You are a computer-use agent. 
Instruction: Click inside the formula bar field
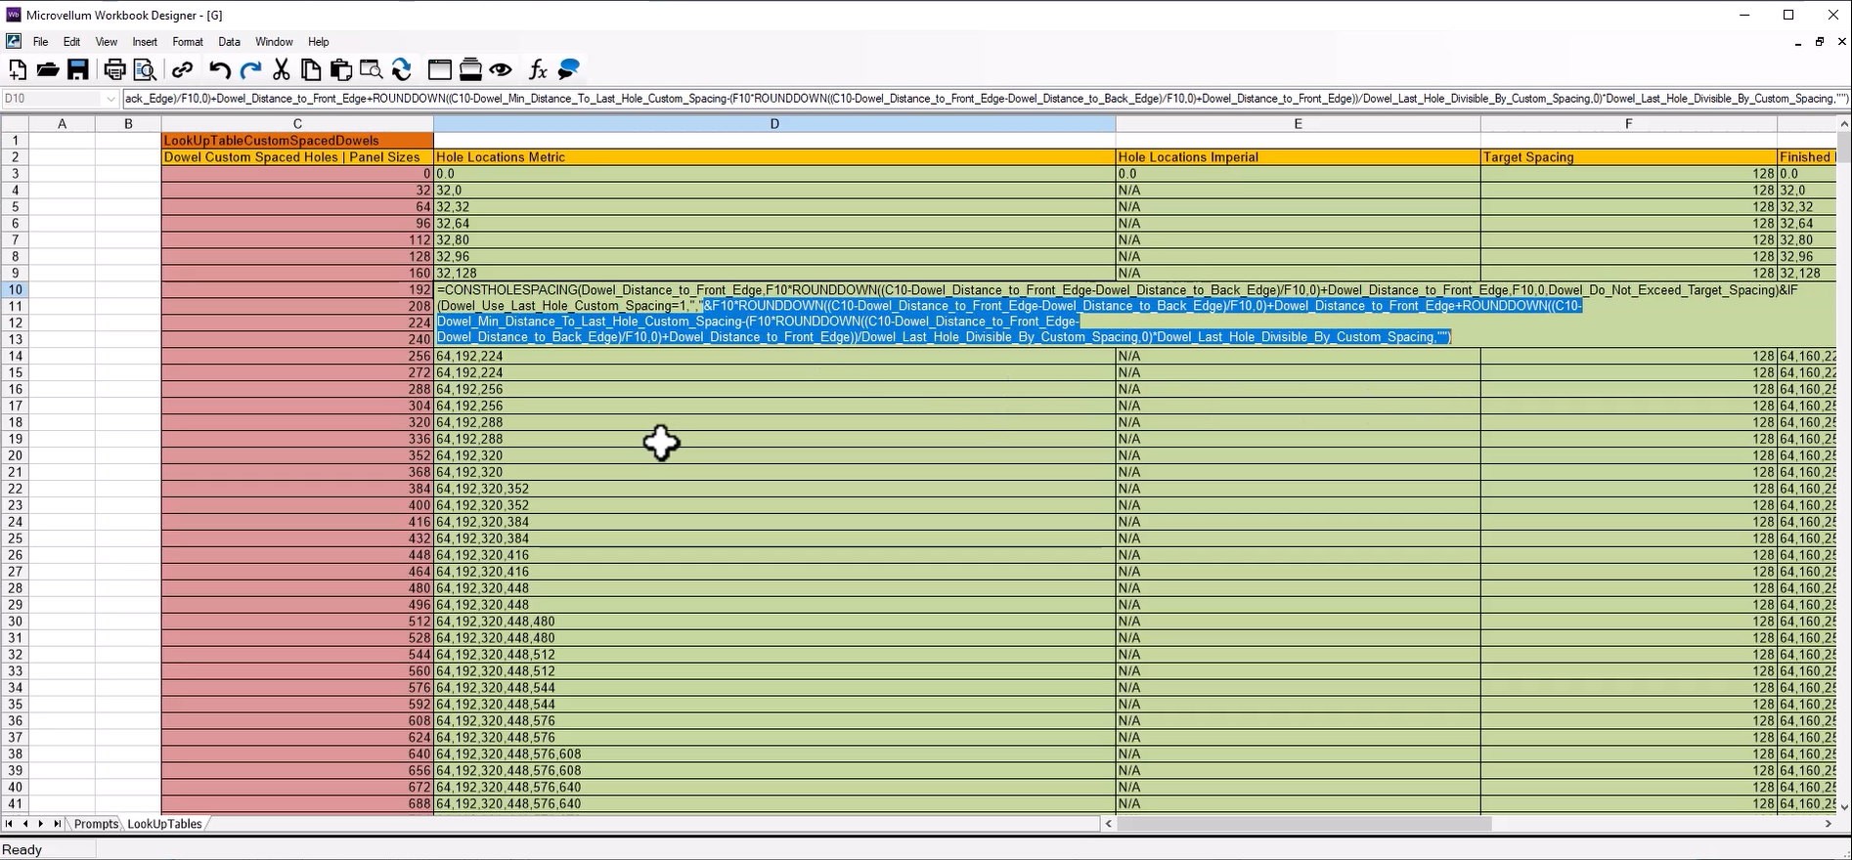click(x=978, y=99)
